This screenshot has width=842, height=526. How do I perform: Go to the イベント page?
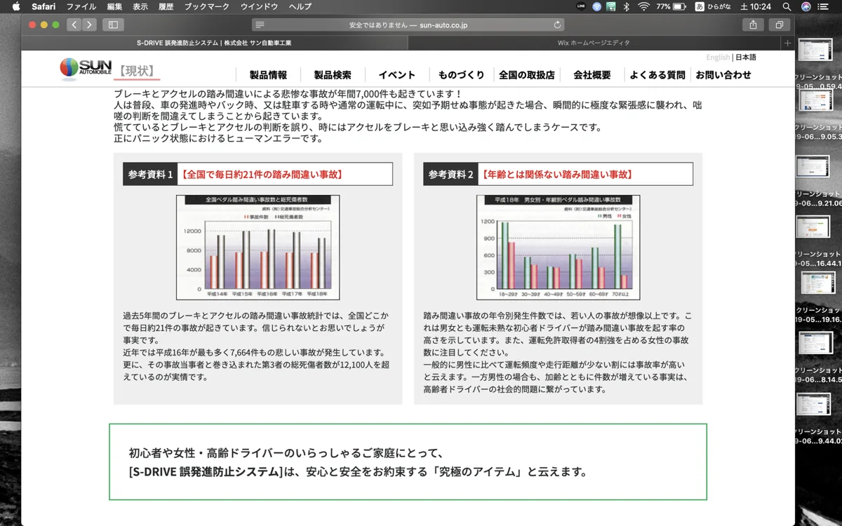pyautogui.click(x=396, y=75)
